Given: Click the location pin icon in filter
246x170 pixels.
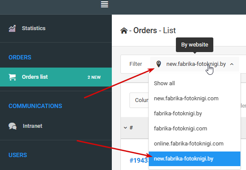Looking at the screenshot, I should [159, 64].
